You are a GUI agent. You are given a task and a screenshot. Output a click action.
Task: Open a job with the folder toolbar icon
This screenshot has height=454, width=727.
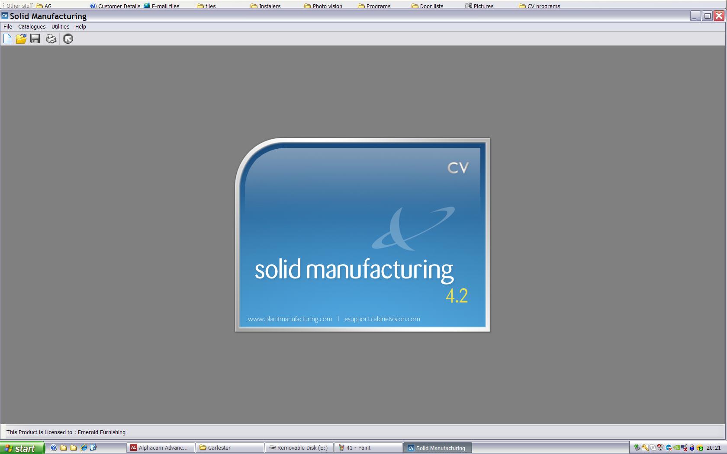point(21,39)
